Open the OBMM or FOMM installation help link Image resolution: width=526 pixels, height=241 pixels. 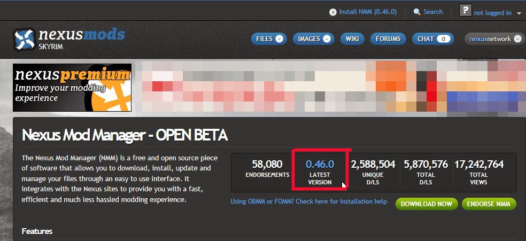point(308,201)
